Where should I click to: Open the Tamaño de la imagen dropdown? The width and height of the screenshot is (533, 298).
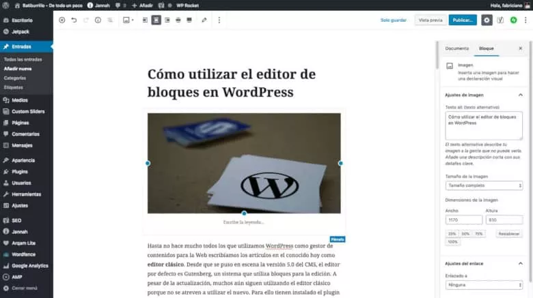click(484, 185)
